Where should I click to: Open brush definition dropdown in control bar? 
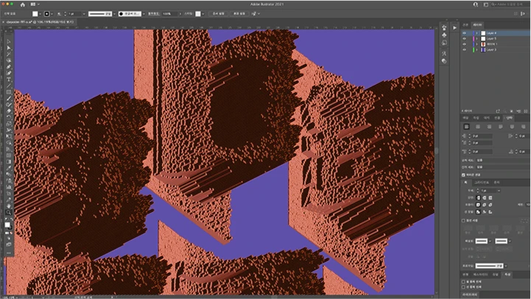144,14
